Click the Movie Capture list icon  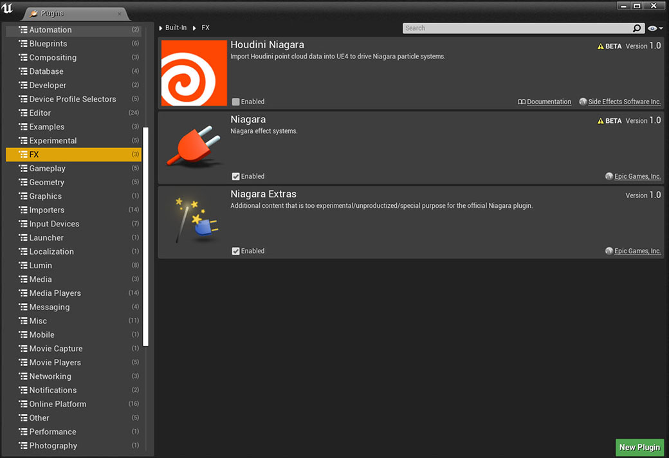tap(23, 348)
